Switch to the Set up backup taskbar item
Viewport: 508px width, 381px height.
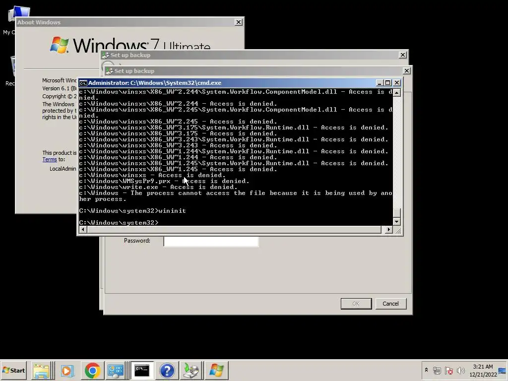coord(191,370)
